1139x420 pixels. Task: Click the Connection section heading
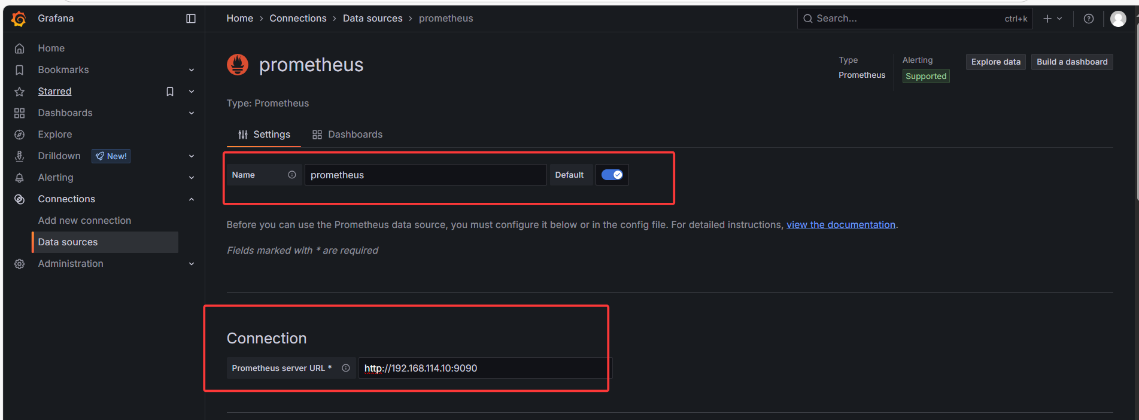coord(266,338)
